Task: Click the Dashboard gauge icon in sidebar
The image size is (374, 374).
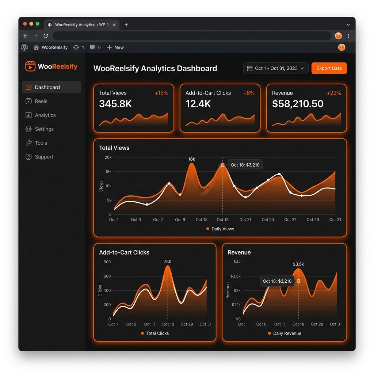Action: 28,87
